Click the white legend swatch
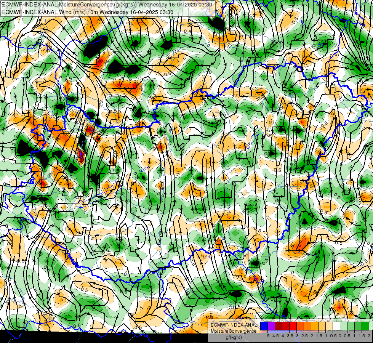 (336, 326)
